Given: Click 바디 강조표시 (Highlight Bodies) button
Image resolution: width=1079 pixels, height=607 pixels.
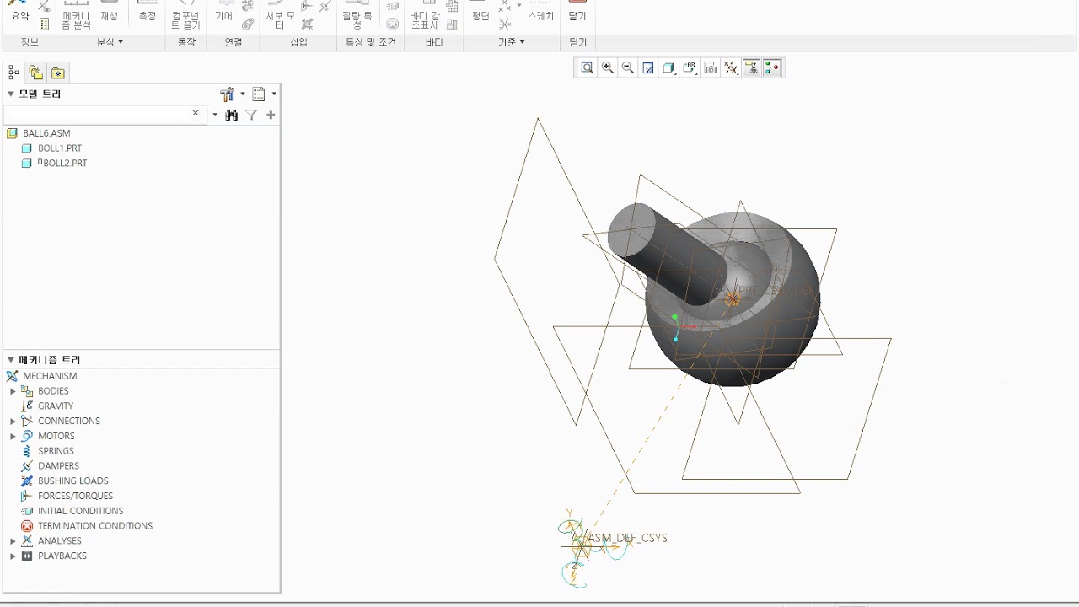Looking at the screenshot, I should (425, 15).
